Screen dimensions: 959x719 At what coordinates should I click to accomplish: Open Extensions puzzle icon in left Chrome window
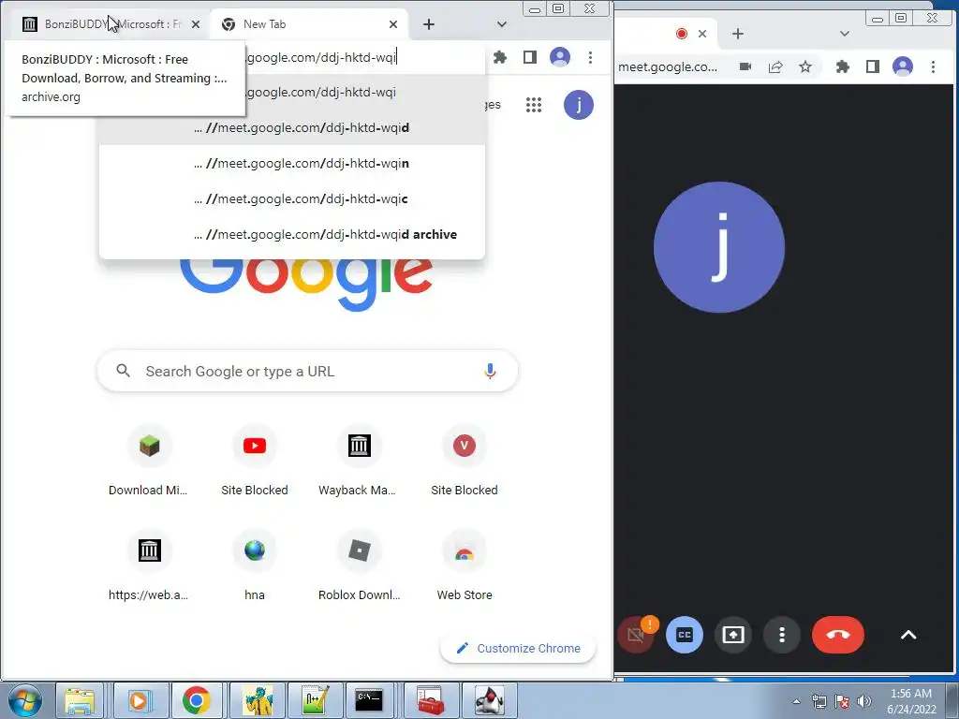pos(500,57)
